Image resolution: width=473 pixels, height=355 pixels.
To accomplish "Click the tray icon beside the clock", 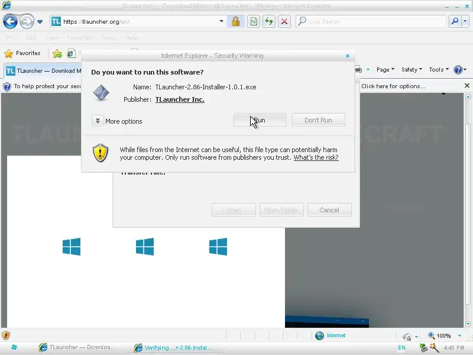I will [434, 348].
